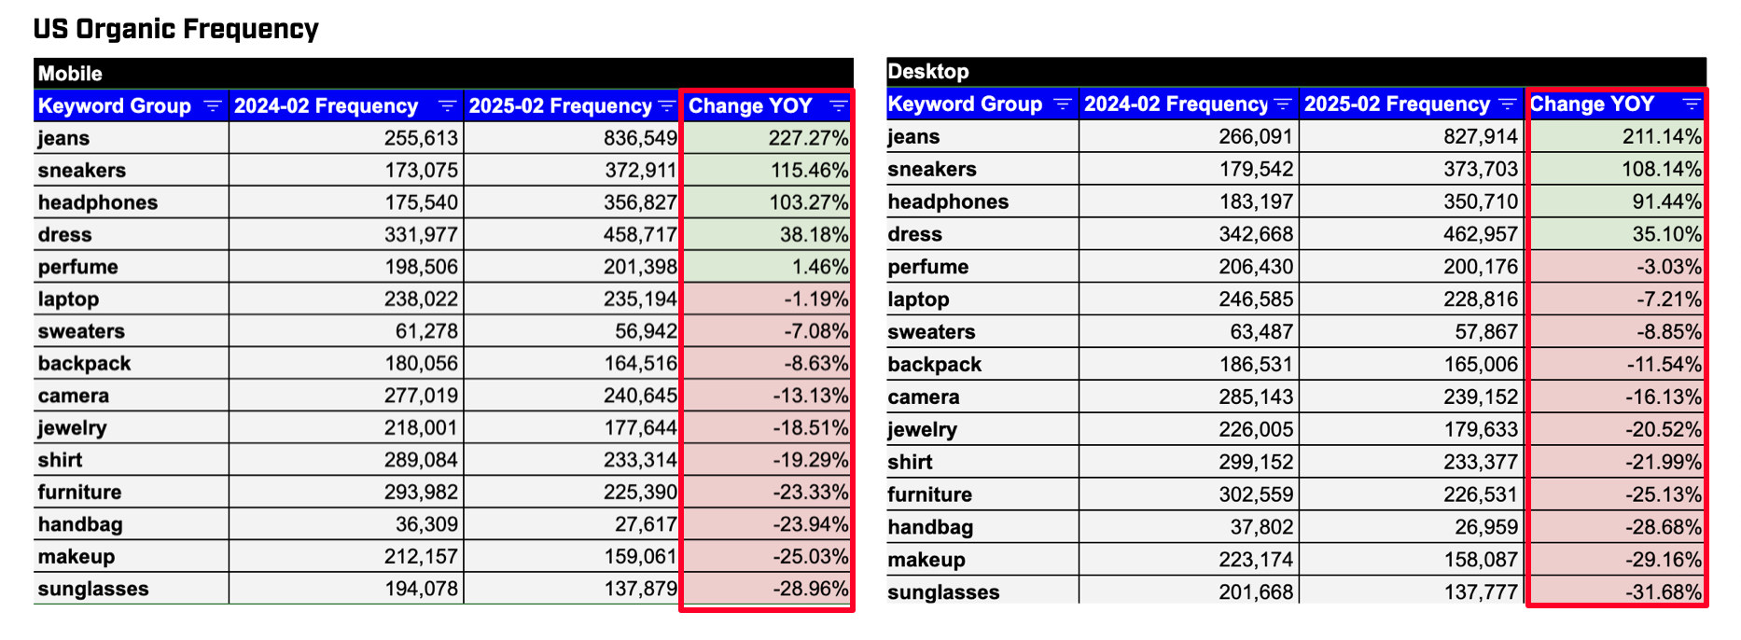Select Desktop Change YOY column header
The image size is (1741, 640).
tap(1617, 104)
